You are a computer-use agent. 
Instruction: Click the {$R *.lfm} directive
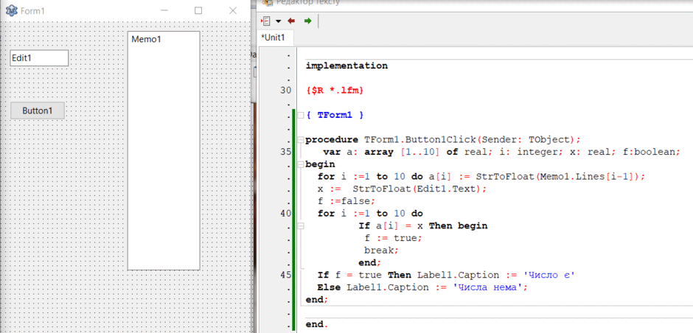[x=335, y=91]
